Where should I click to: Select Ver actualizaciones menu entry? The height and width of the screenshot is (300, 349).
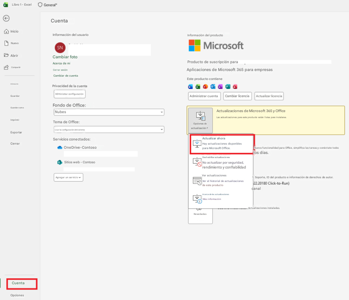tap(221, 180)
